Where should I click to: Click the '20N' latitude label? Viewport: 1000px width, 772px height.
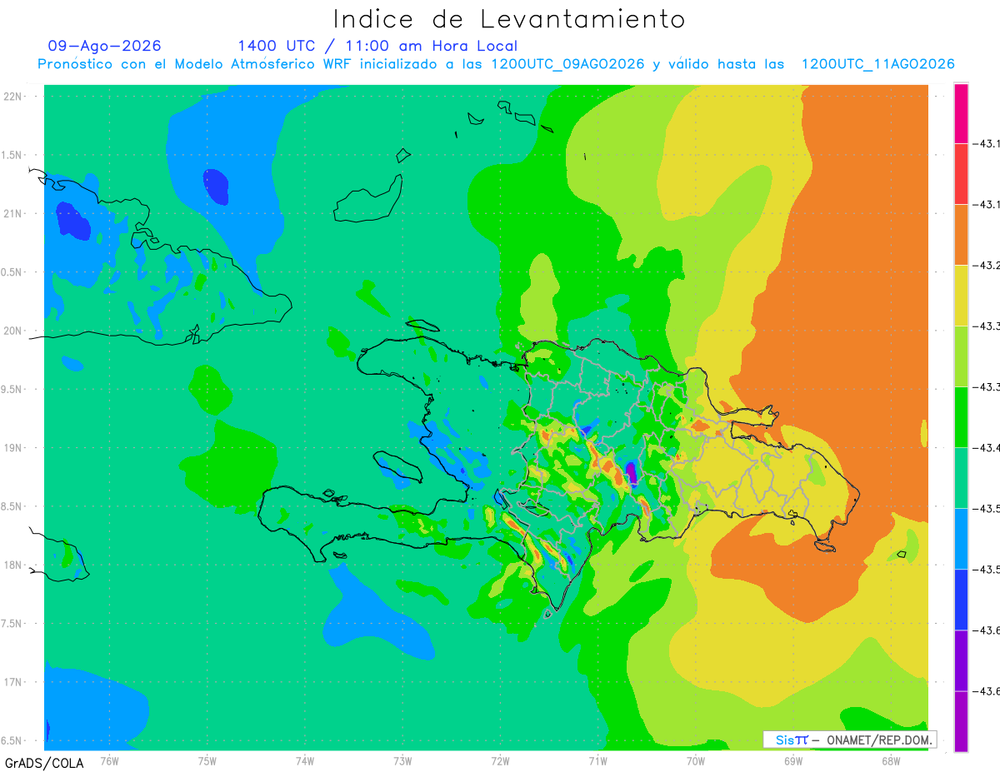click(x=13, y=331)
